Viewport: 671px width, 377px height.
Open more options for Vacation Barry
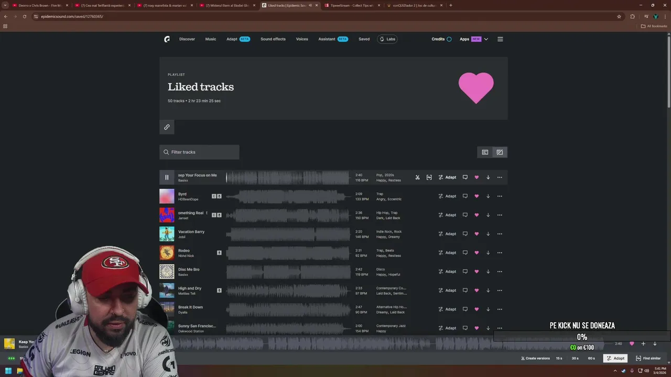(x=500, y=234)
